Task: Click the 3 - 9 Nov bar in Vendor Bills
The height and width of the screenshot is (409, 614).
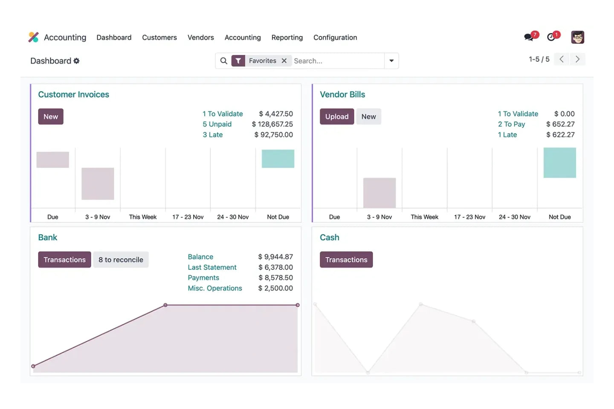Action: point(379,193)
